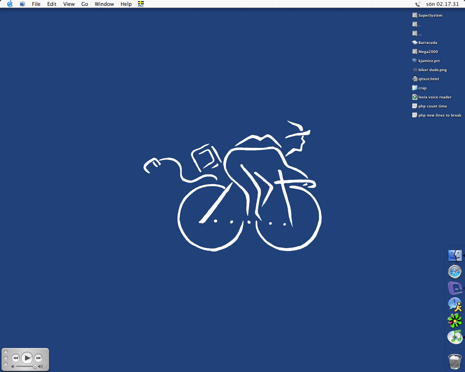Select the lexia voice reader icon
465x372 pixels.
click(x=415, y=97)
